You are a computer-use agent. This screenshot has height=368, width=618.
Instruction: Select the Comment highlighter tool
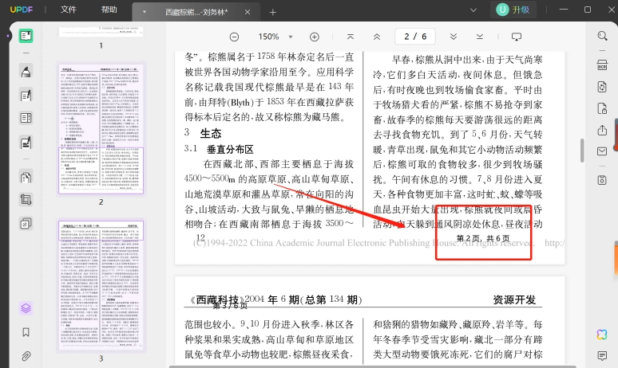(x=26, y=72)
